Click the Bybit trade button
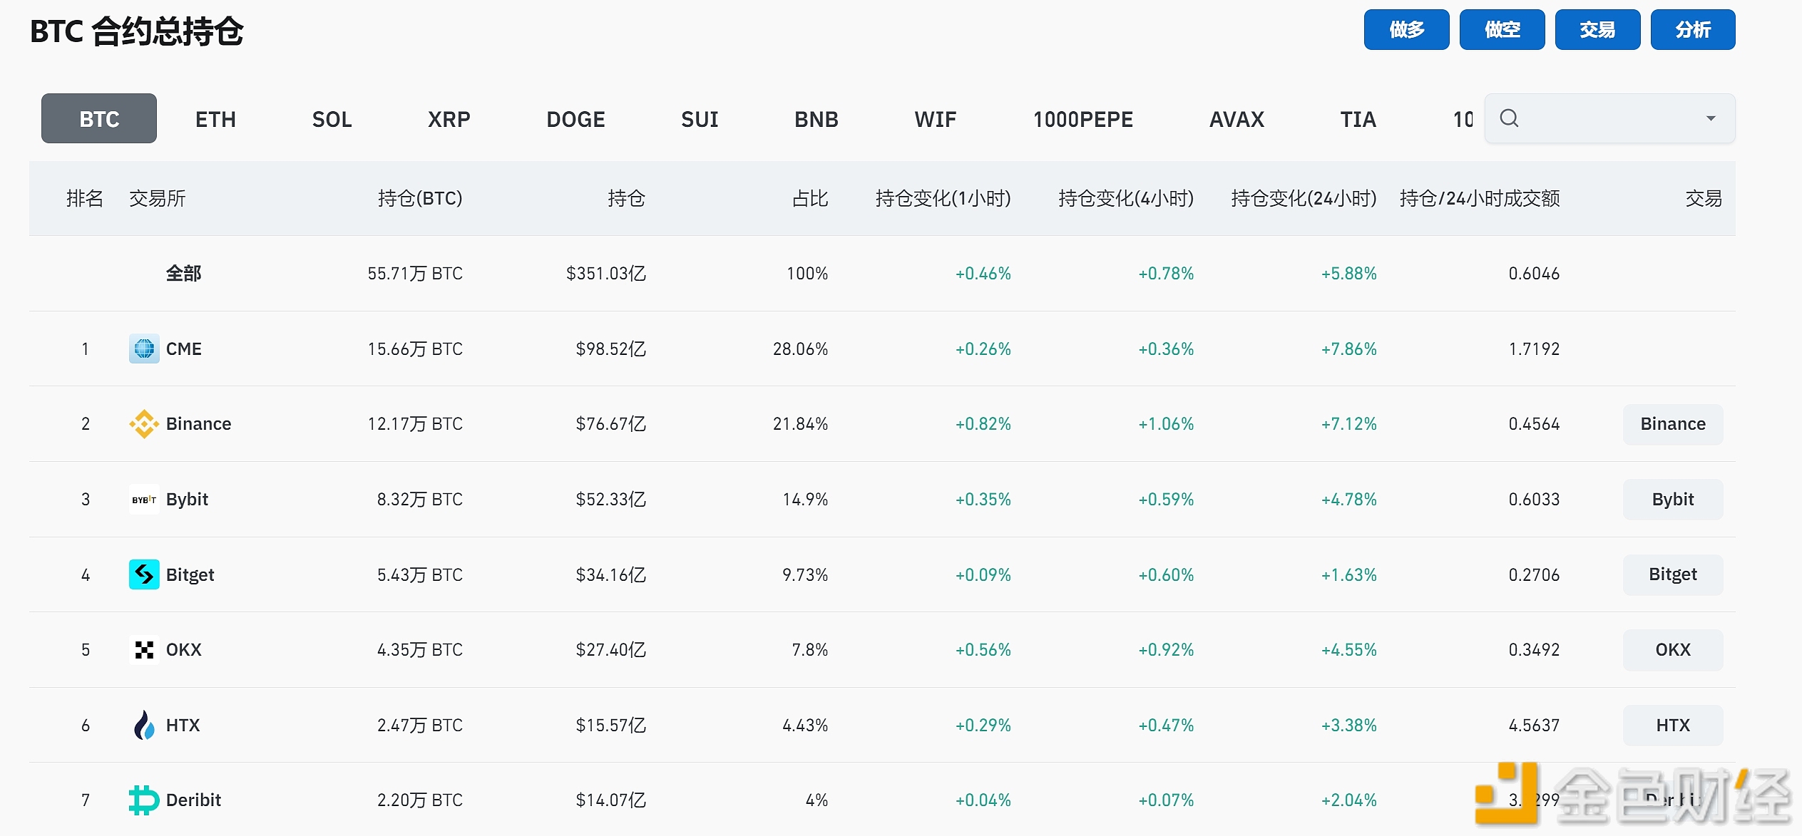Screen dimensions: 1802x836 (x=1673, y=500)
